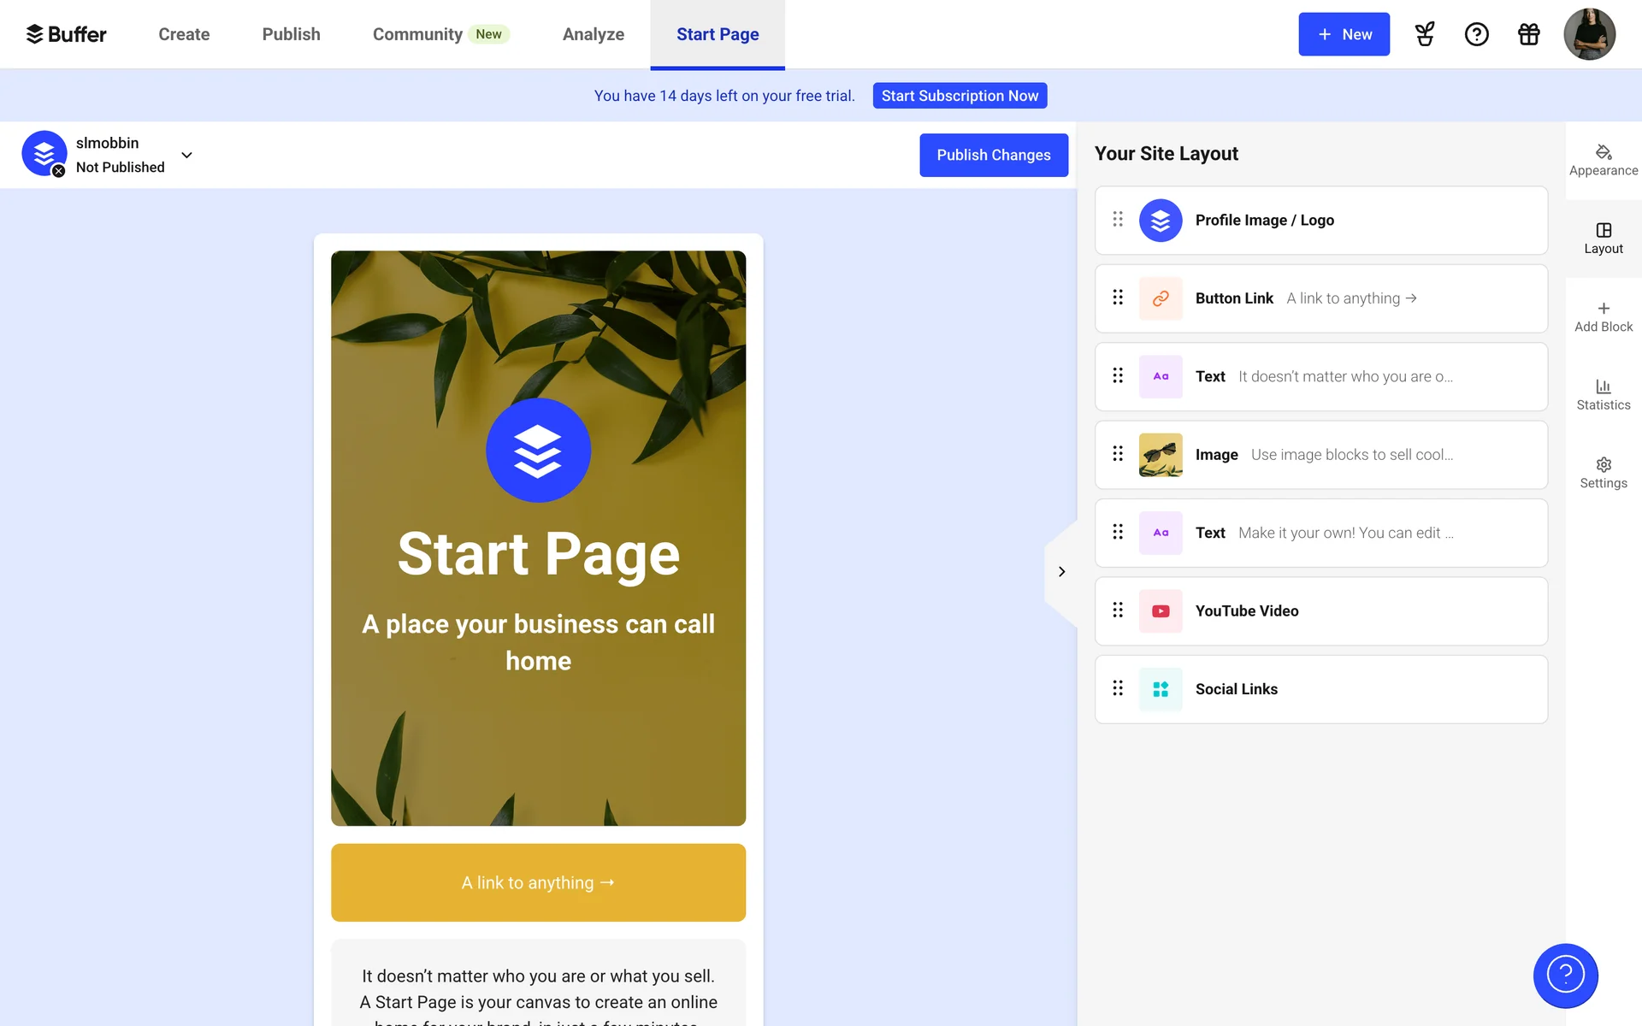Click the gift box icon
The height and width of the screenshot is (1026, 1642).
point(1528,34)
